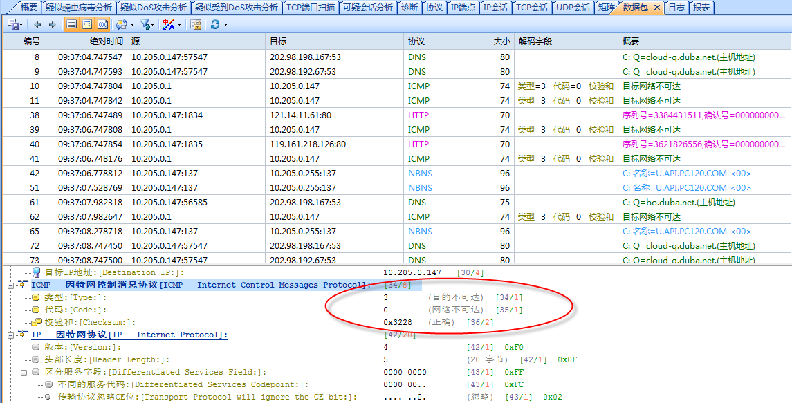This screenshot has height=403, width=792.
Task: Go to previous packet with left arrow
Action: 37,24
